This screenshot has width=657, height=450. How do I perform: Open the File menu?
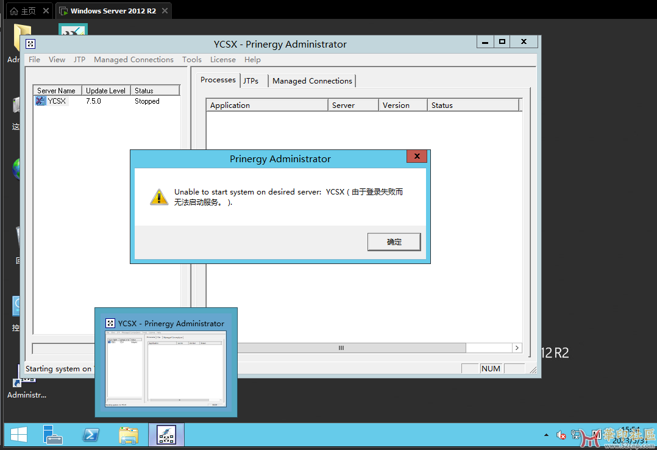tap(34, 60)
